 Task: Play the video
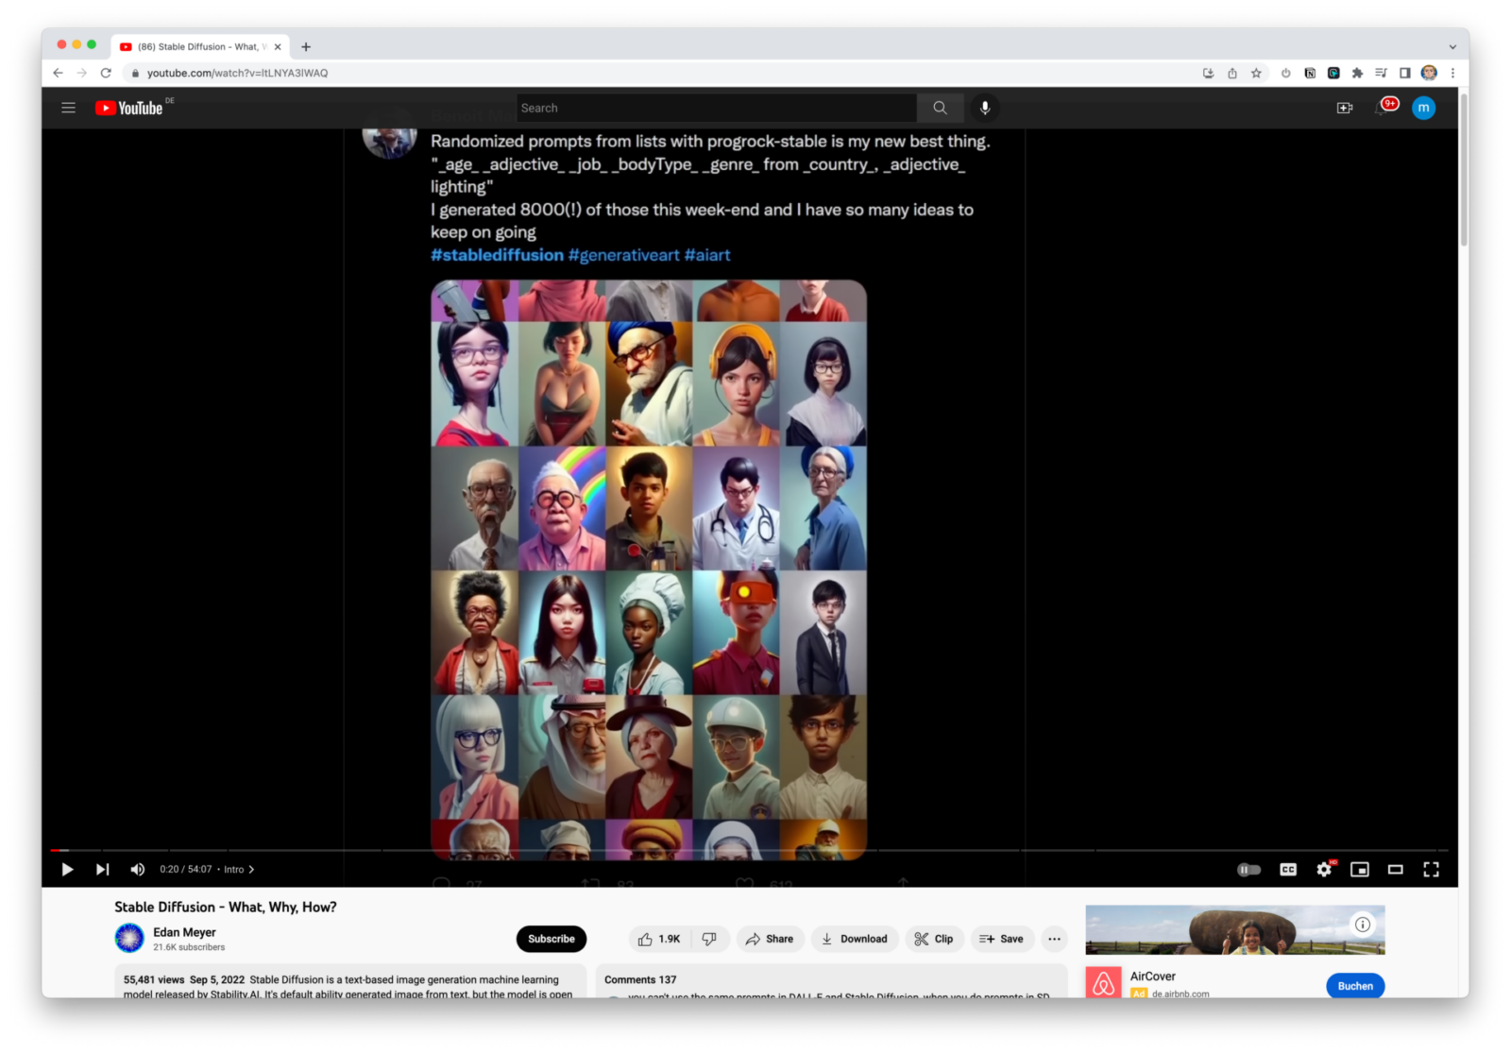click(67, 870)
